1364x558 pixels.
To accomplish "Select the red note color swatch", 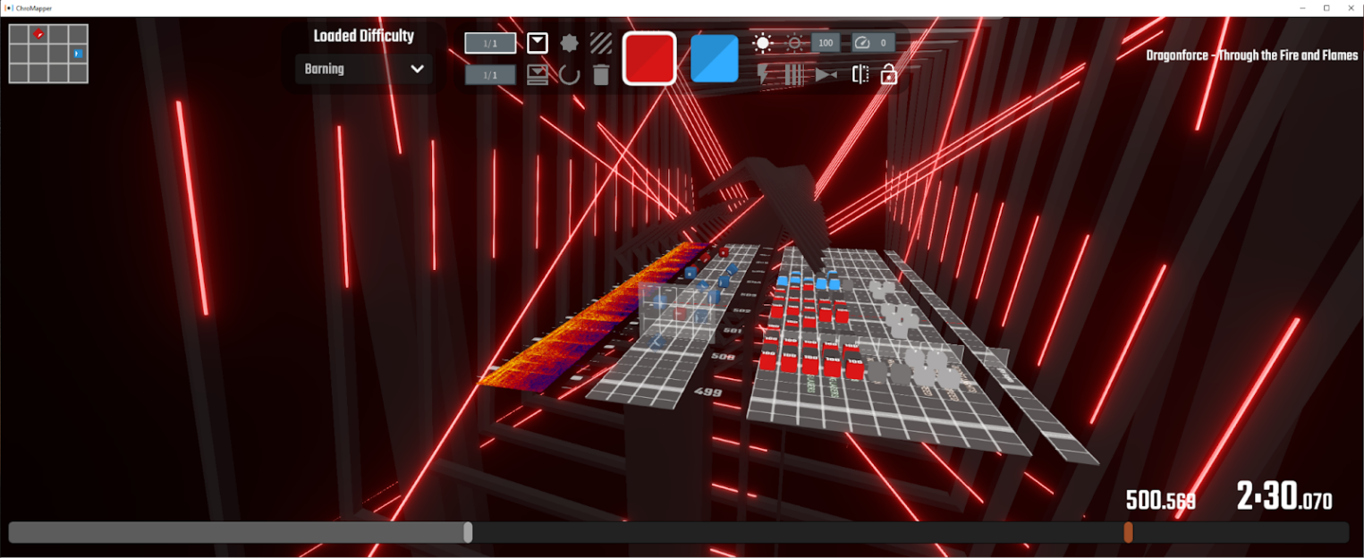I will [x=649, y=59].
